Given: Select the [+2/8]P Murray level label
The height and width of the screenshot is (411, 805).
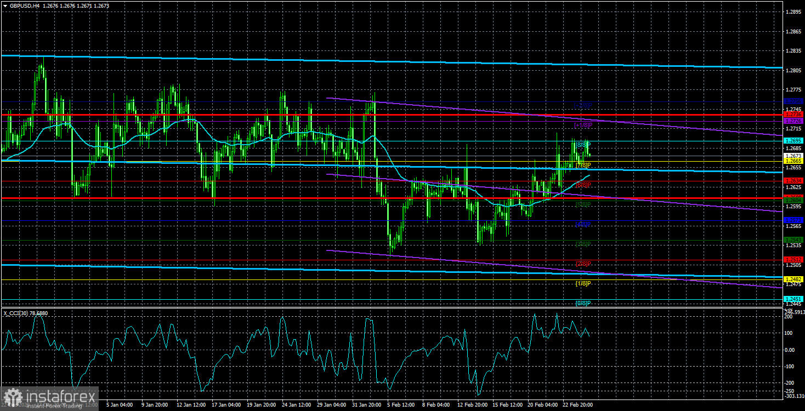Looking at the screenshot, I should (x=583, y=105).
